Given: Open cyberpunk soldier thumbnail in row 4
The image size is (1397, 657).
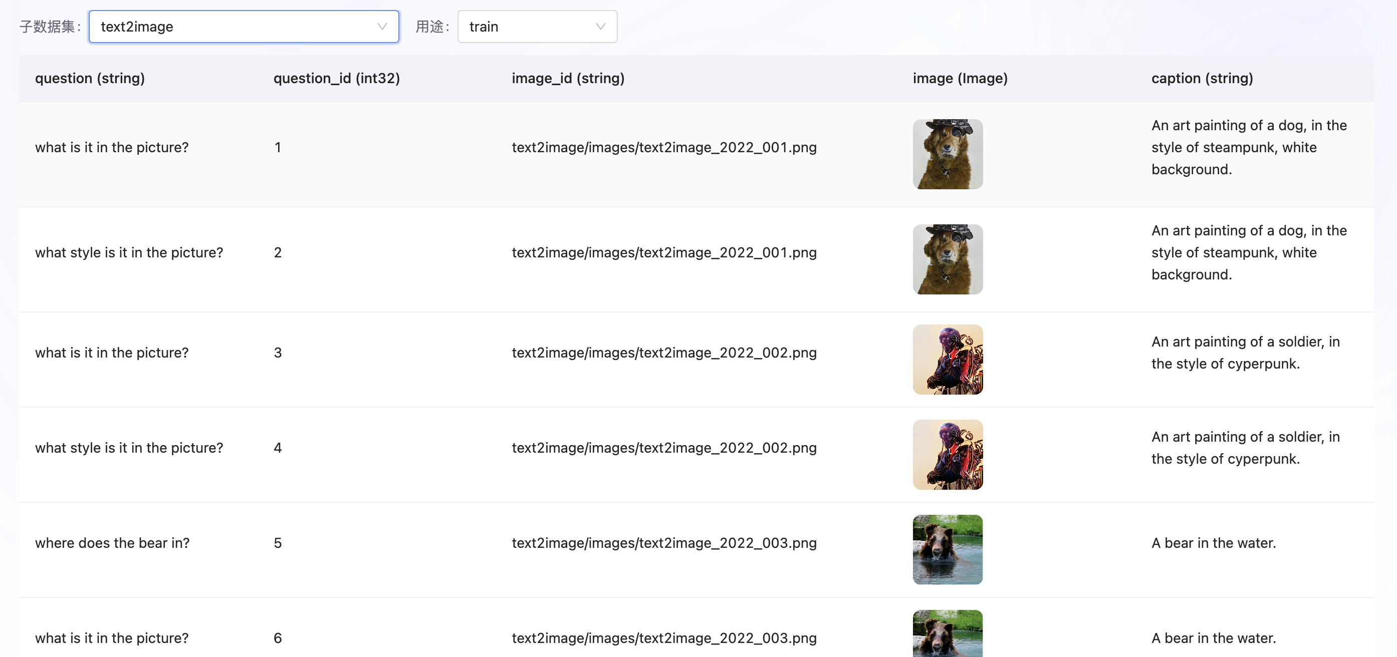Looking at the screenshot, I should [947, 454].
